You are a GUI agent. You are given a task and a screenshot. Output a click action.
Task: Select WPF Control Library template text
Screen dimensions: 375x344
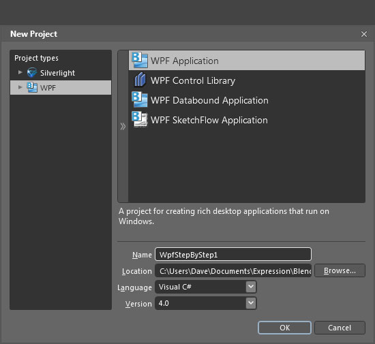point(193,80)
